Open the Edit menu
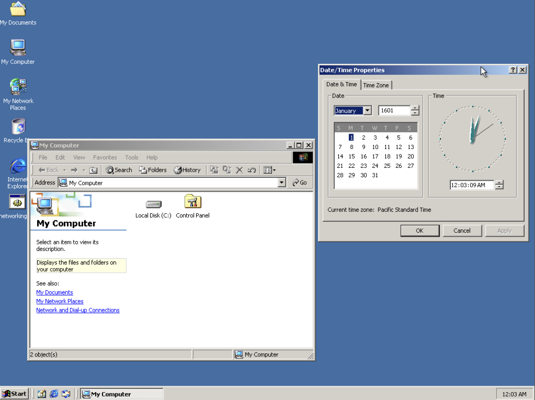 pos(60,157)
